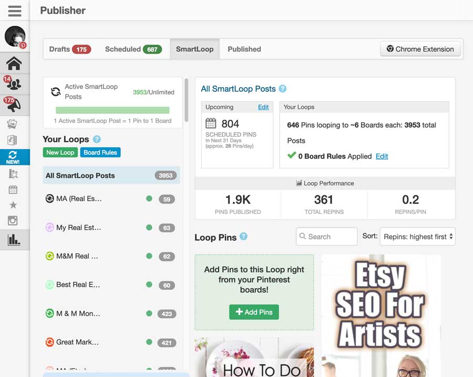The width and height of the screenshot is (473, 377).
Task: Select All SmartLoop Posts row
Action: pyautogui.click(x=111, y=175)
